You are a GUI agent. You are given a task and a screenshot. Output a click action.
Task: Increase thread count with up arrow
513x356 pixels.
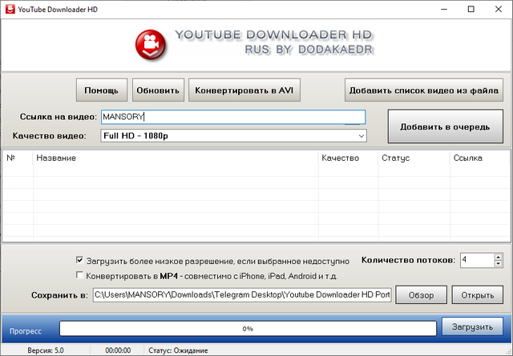click(x=498, y=257)
